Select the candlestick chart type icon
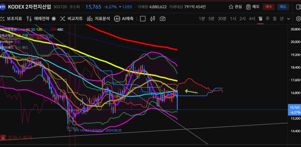Screen dimensions: 301x147 tap(153, 19)
